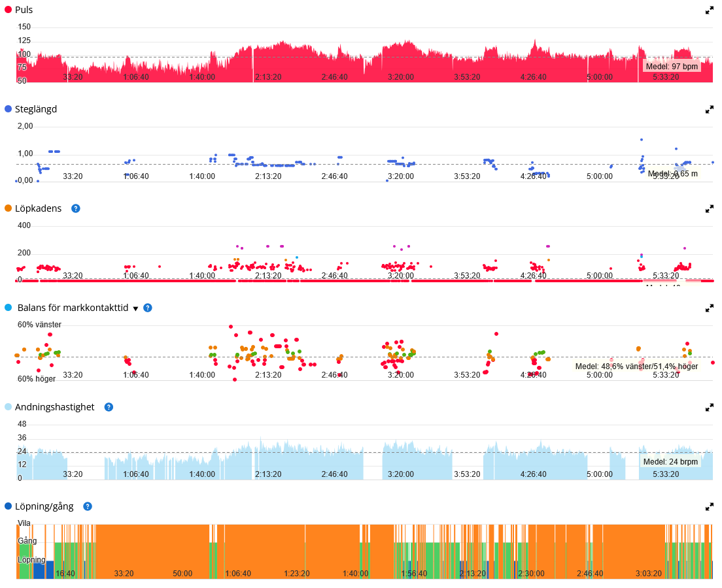Show help for Balans för markkontakttid
The image size is (722, 588).
click(x=148, y=308)
